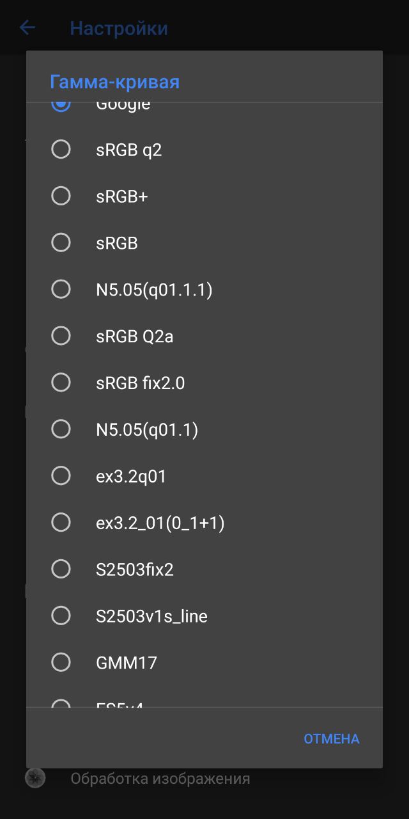This screenshot has height=819, width=409.
Task: Click the Гамма-кривая dialog title
Action: 114,82
